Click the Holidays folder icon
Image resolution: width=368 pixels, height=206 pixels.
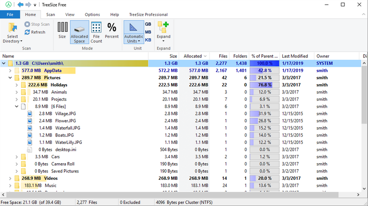coord(23,85)
